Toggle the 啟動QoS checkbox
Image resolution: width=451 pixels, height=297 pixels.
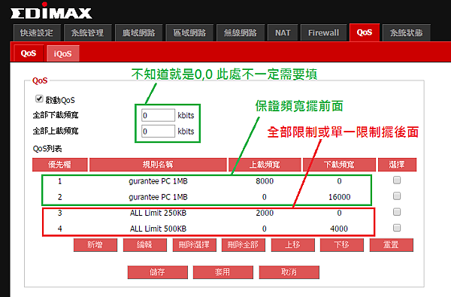click(39, 98)
